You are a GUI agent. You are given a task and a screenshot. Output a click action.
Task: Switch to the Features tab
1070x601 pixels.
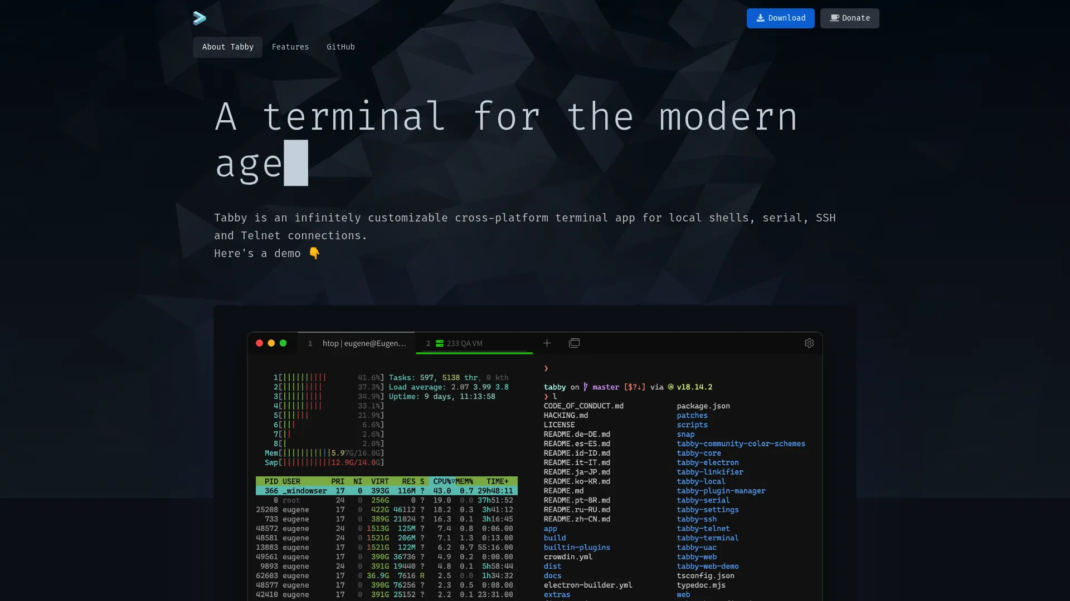pos(290,47)
